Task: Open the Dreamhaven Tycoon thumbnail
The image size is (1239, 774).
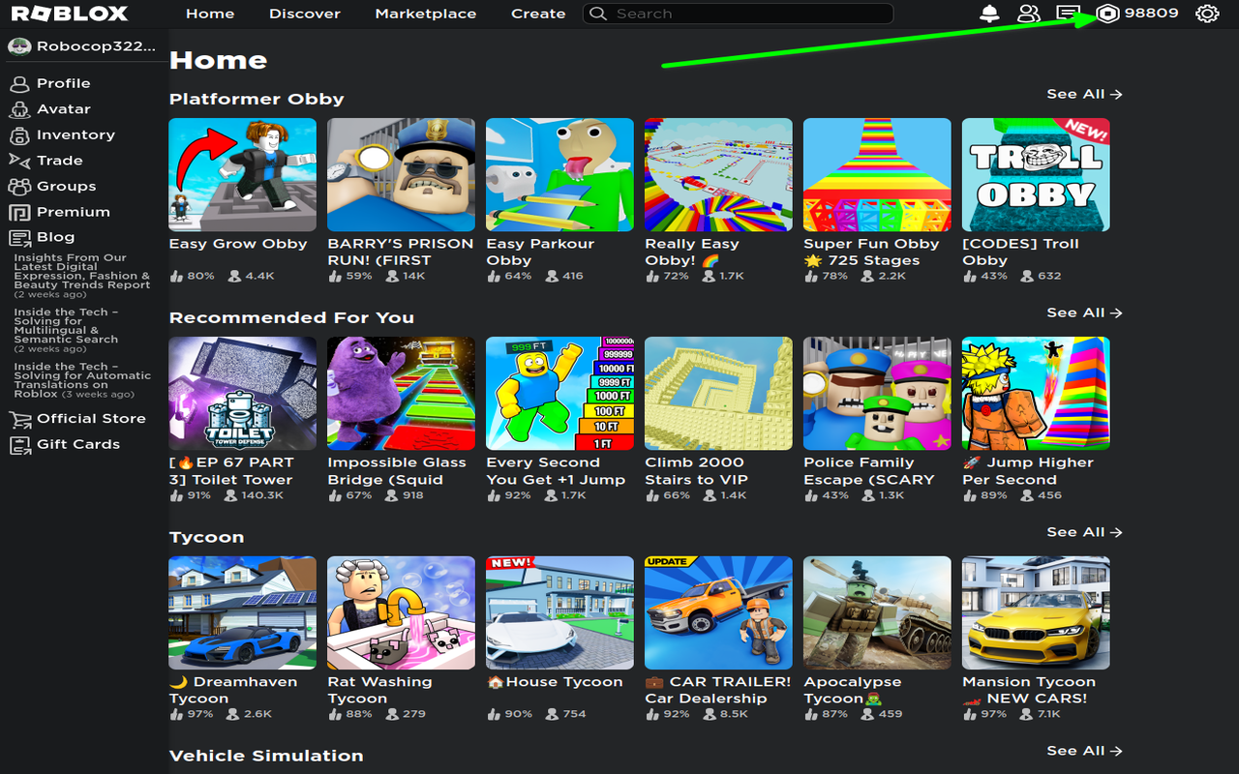Action: point(242,612)
